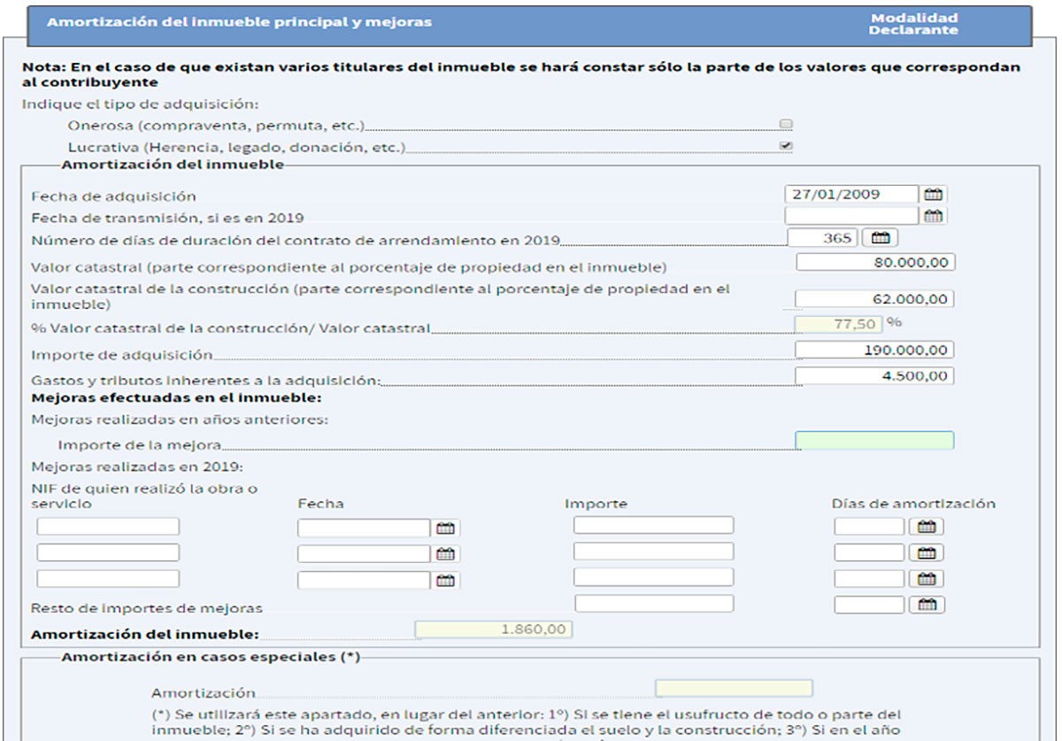The width and height of the screenshot is (1062, 741).
Task: Click calendar icon beside the 365 days field
Action: coord(879,237)
